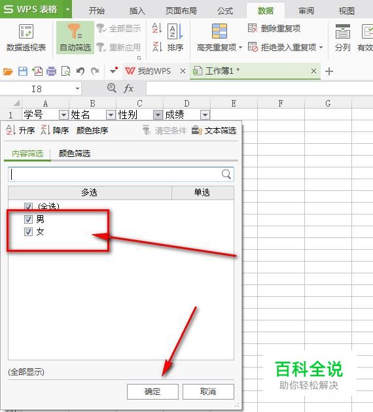The image size is (373, 412).
Task: Switch to 颜色筛选 color filter tab
Action: (x=75, y=153)
